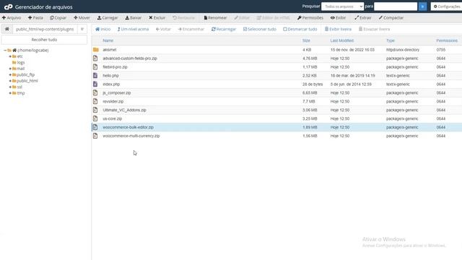Download selection with Baixar

point(133,17)
